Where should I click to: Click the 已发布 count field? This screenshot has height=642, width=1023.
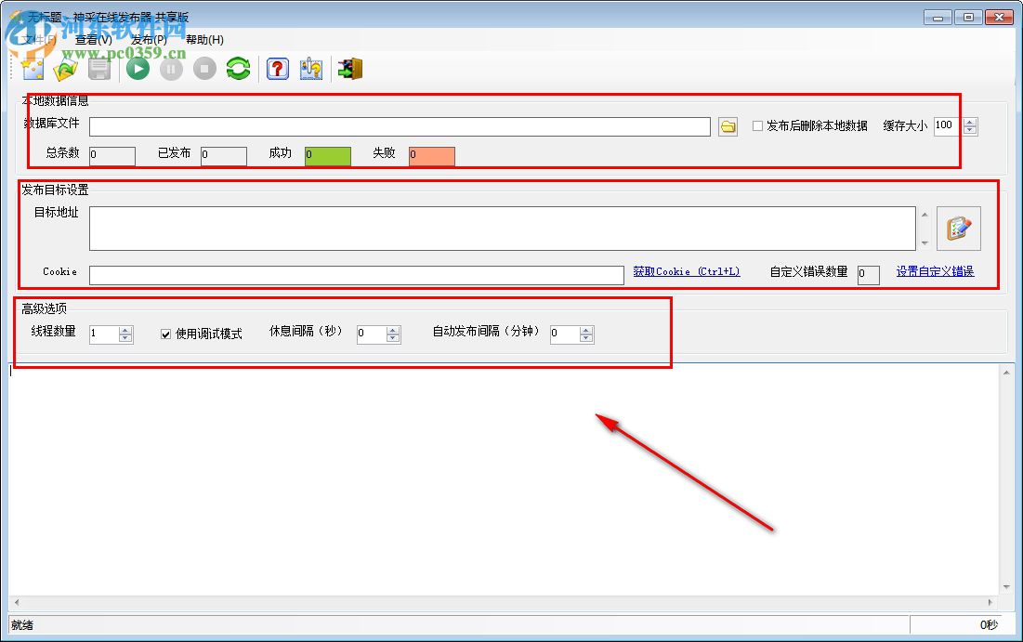click(x=224, y=156)
